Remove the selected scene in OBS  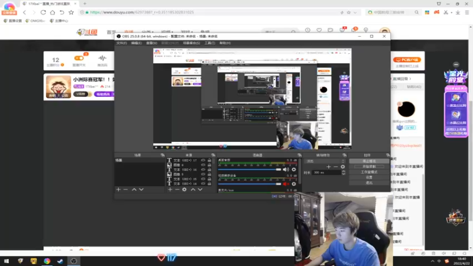click(x=125, y=189)
